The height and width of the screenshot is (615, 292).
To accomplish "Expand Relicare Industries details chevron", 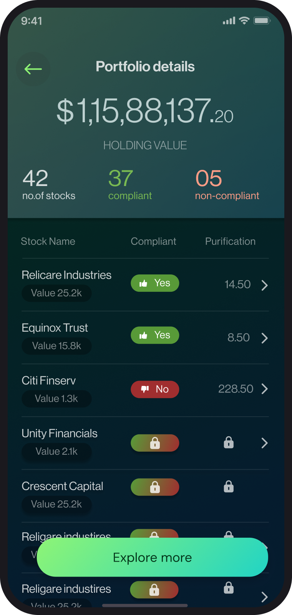I will (x=264, y=285).
